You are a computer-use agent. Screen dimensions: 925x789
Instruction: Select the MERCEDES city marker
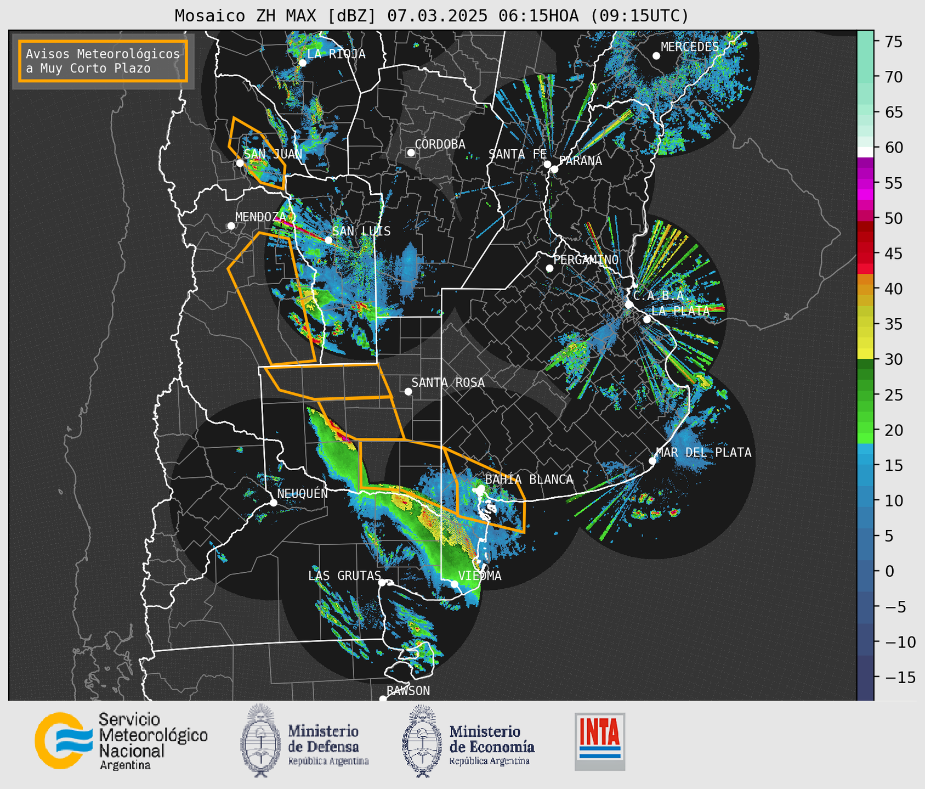pos(656,56)
